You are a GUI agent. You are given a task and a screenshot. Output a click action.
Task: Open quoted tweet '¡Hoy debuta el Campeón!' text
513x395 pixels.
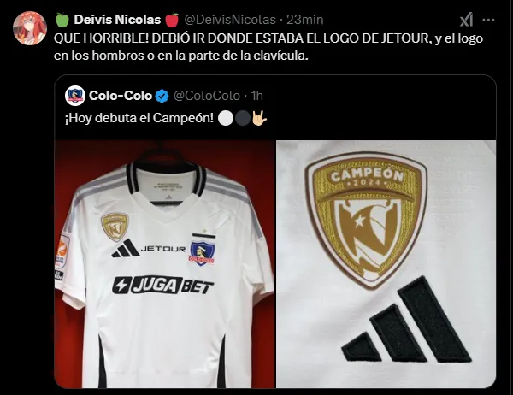point(139,118)
